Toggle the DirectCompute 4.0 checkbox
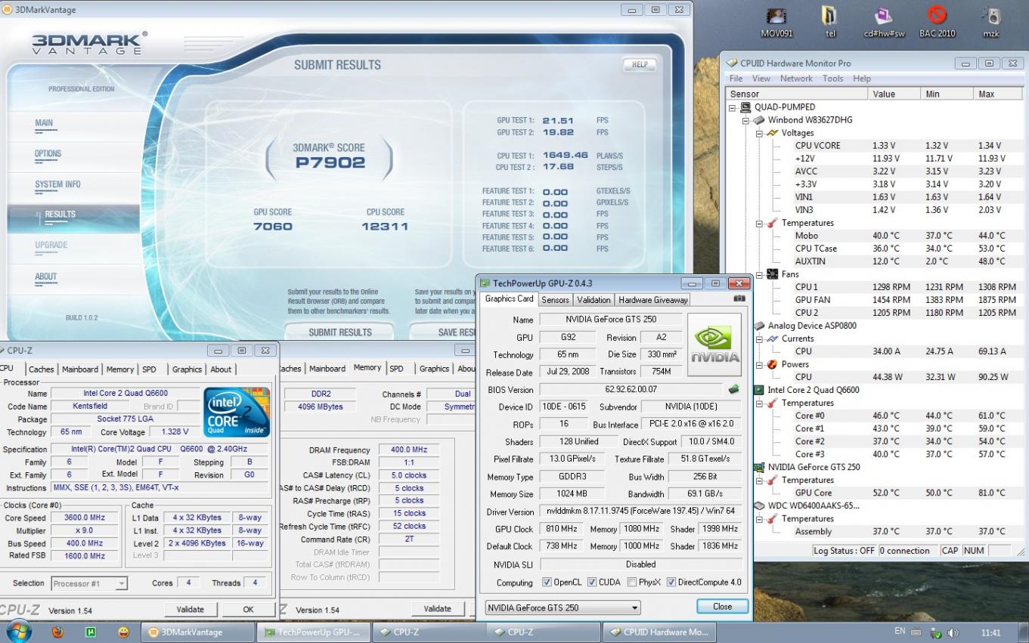 point(671,583)
